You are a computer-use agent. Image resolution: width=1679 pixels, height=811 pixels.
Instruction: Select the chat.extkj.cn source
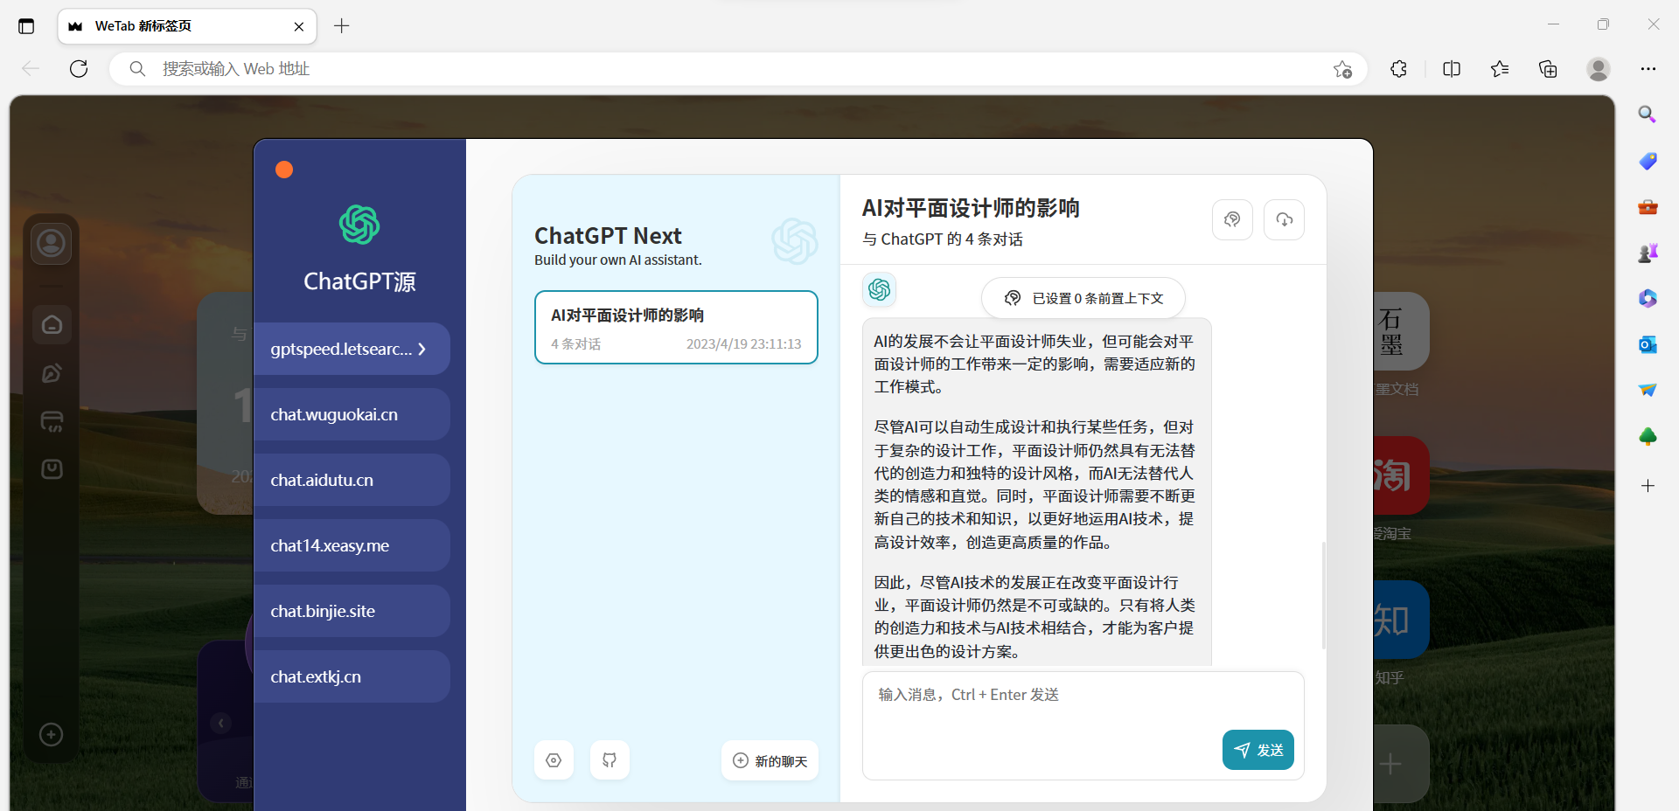pyautogui.click(x=352, y=676)
